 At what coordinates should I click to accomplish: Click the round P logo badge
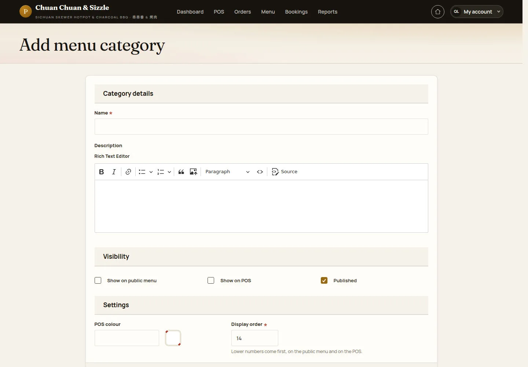[x=26, y=11]
